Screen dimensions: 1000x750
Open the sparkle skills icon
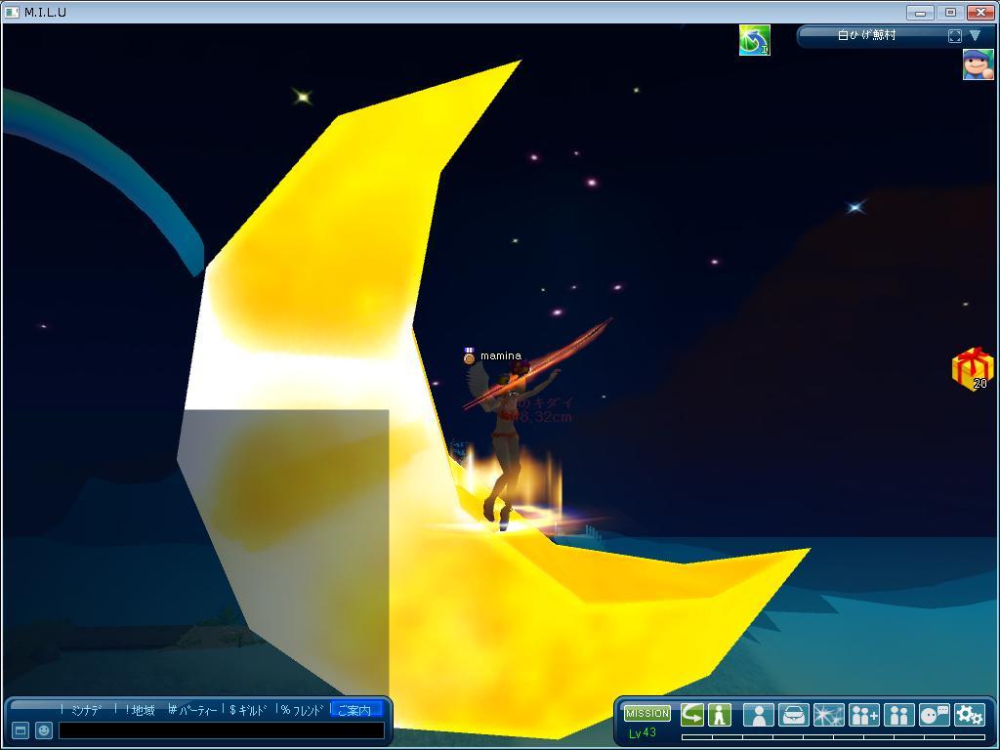point(828,715)
